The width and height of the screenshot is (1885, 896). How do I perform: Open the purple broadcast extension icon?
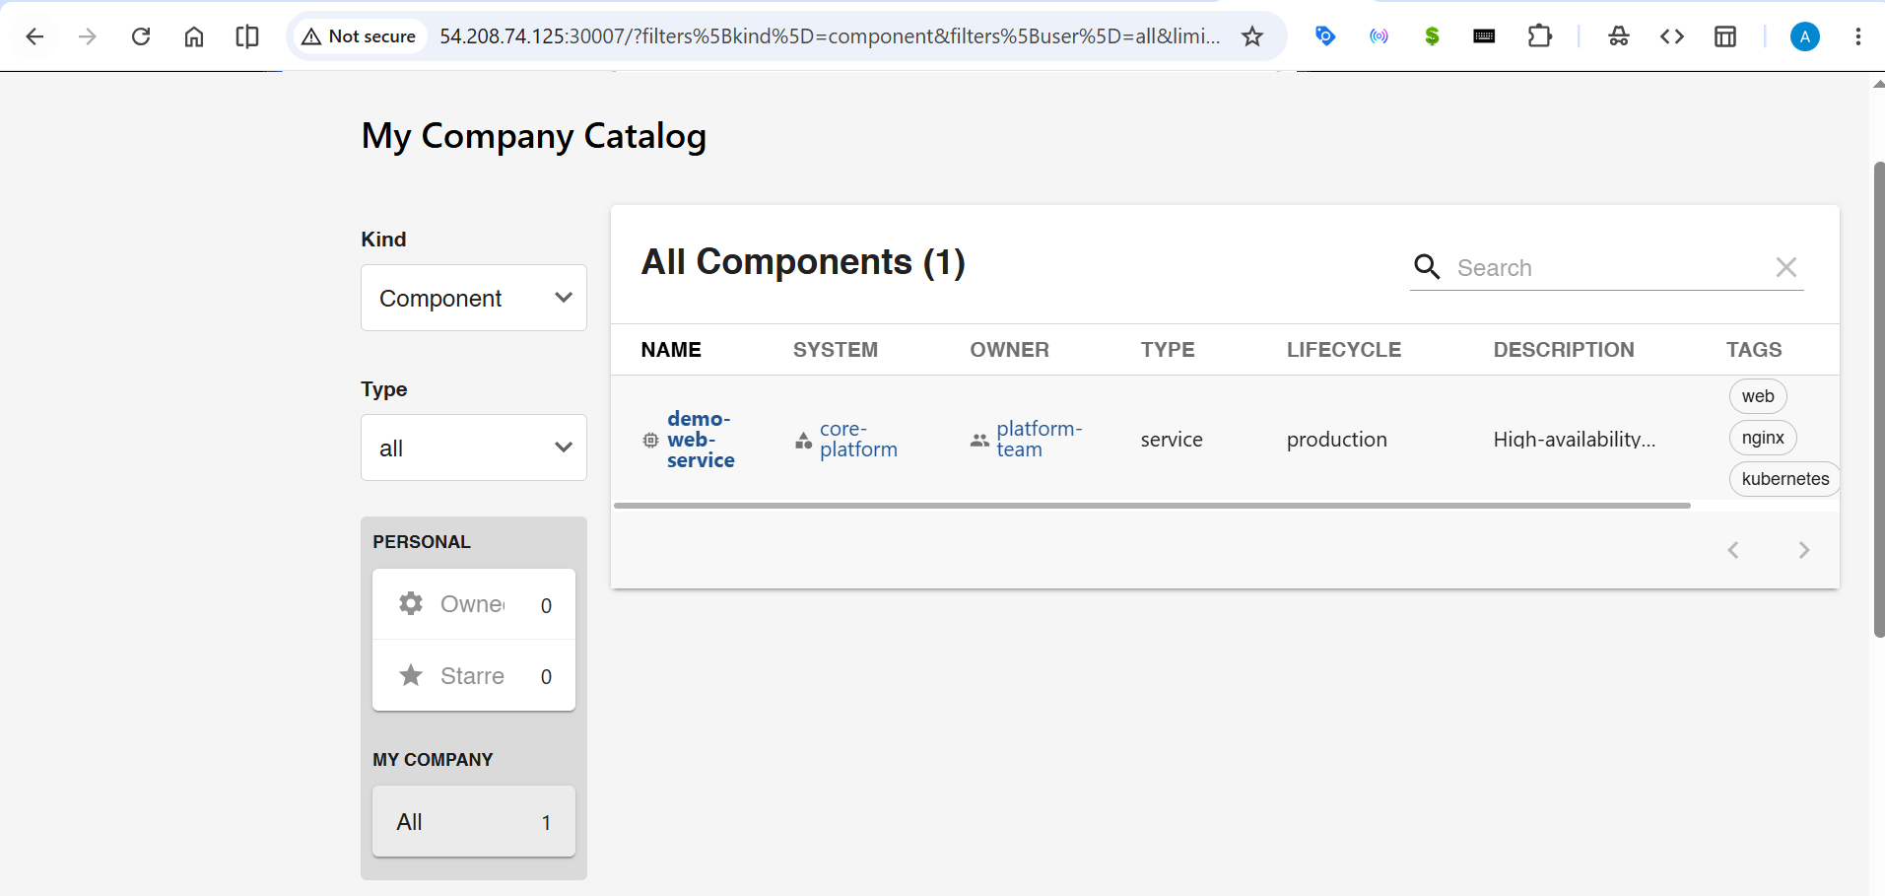tap(1379, 36)
